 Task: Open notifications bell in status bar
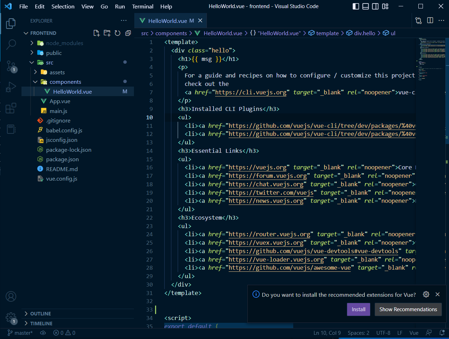click(x=442, y=333)
